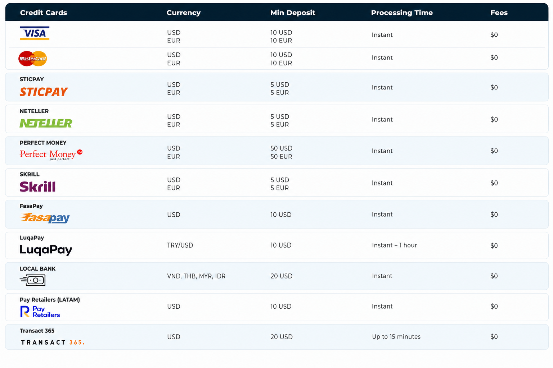The height and width of the screenshot is (368, 553).
Task: Click the Perfect Money row $0 fee
Action: [x=494, y=151]
